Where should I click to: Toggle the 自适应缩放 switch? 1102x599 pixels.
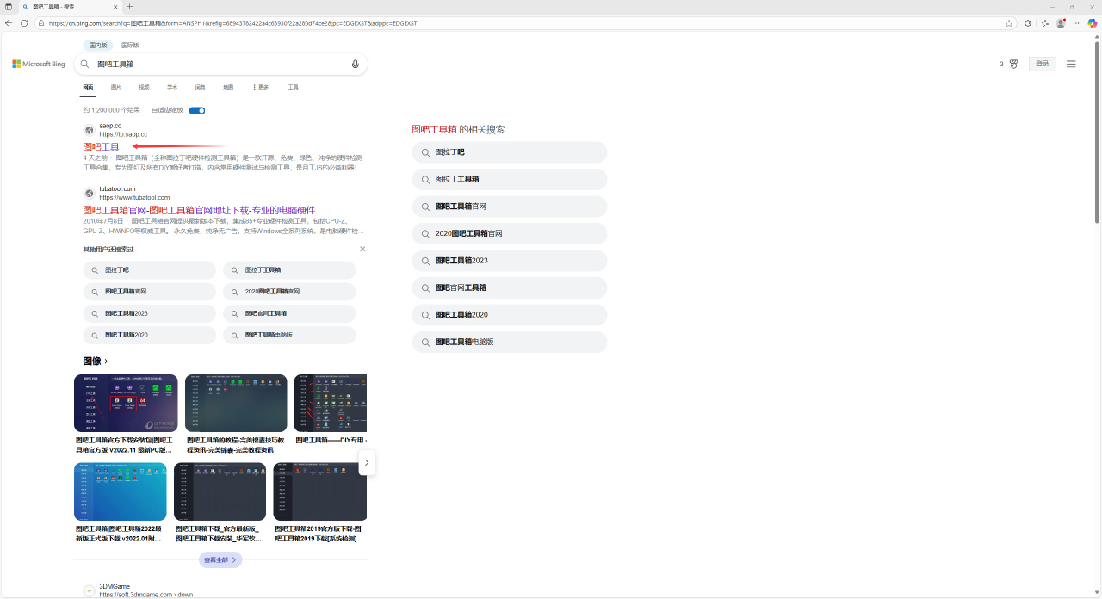(197, 110)
